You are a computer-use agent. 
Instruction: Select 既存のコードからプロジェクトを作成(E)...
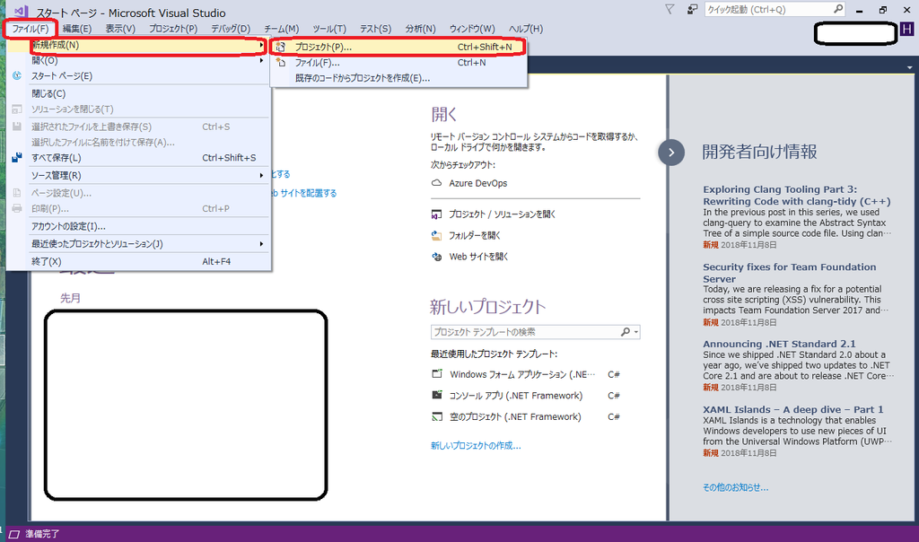point(398,78)
